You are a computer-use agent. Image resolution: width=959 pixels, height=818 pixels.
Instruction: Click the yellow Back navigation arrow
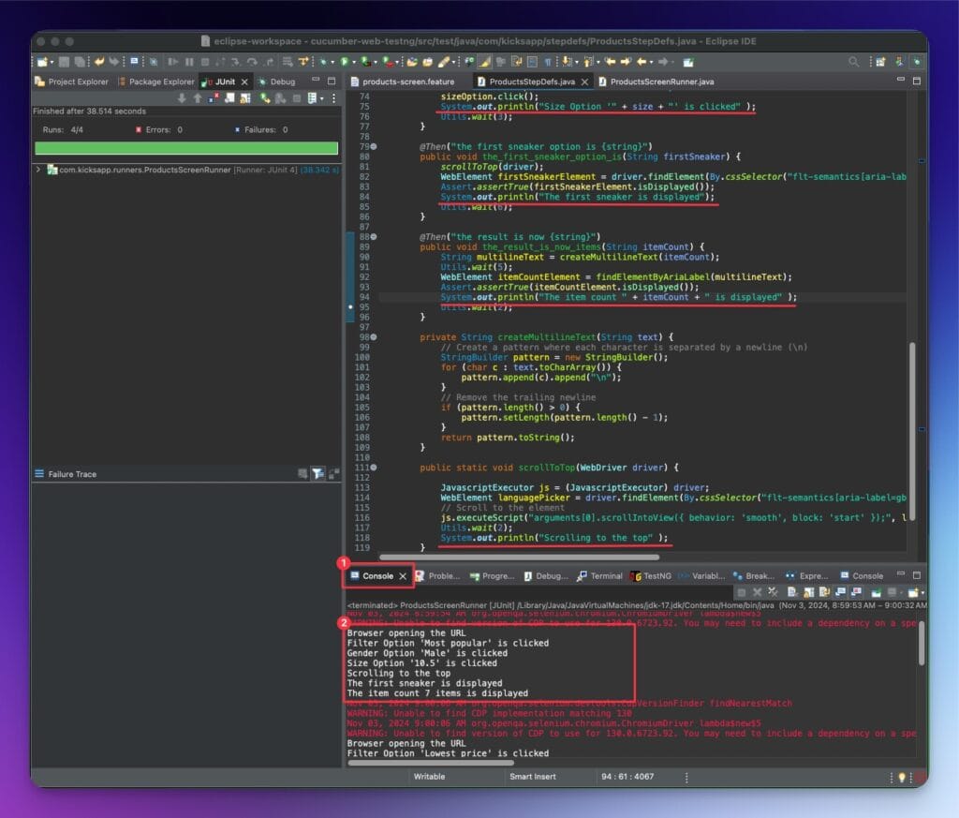pos(641,62)
